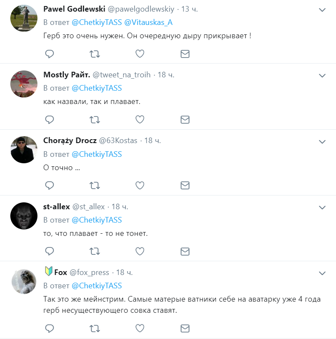Viewport: 336px width, 339px height.
Task: Retweet the Mostly Райт. tweet
Action: click(95, 119)
